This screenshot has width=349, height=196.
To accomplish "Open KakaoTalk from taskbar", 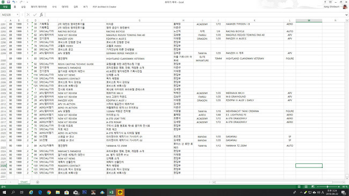I will point(120,192).
